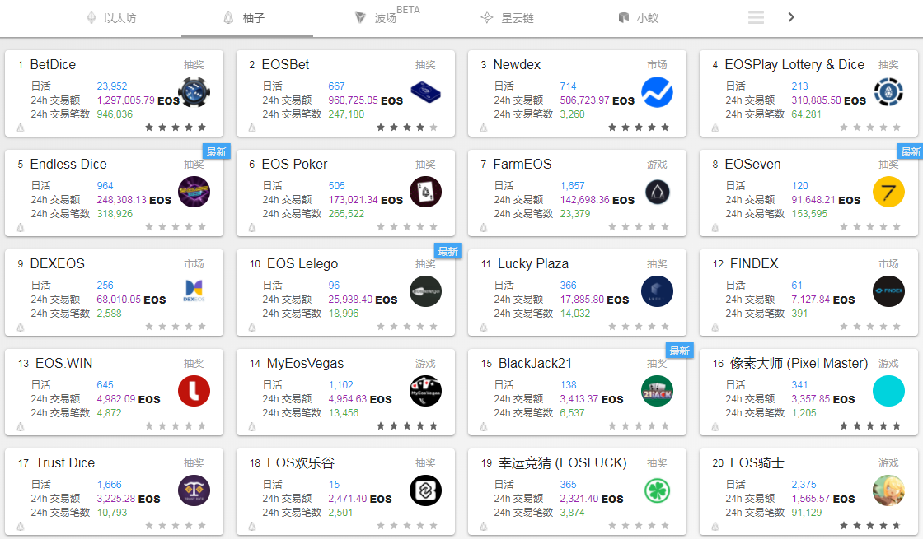This screenshot has height=539, width=923.
Task: Open the Lucky Plaza title link
Action: (533, 264)
